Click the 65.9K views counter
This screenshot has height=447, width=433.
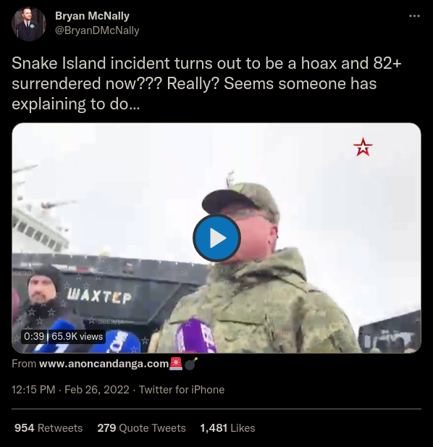[77, 336]
